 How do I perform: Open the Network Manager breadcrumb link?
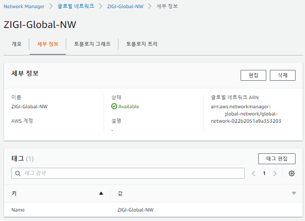24,6
